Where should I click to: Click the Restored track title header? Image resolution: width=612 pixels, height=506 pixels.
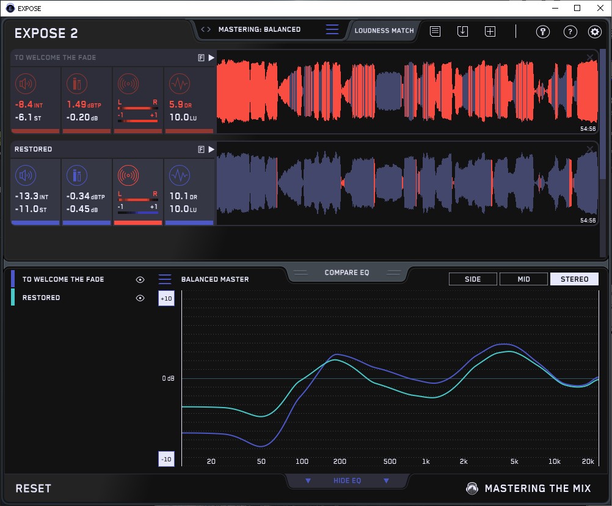tap(33, 149)
